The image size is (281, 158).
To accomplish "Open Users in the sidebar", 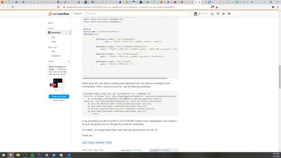I will coord(54,42).
